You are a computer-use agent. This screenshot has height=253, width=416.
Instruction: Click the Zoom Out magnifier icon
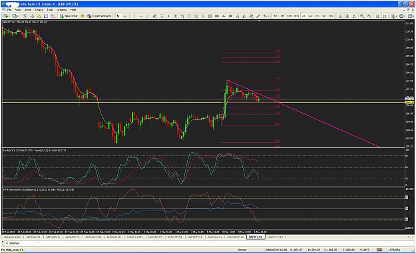(369, 16)
